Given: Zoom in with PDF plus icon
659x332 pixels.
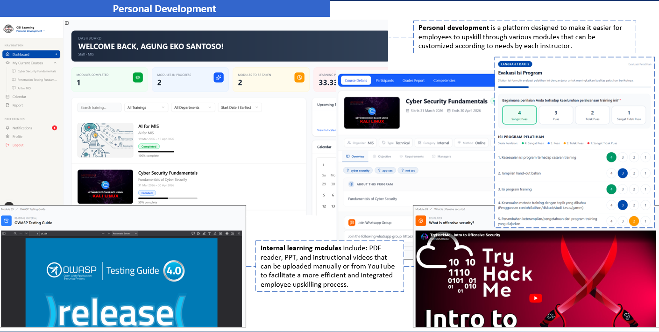Looking at the screenshot, I should pos(109,233).
